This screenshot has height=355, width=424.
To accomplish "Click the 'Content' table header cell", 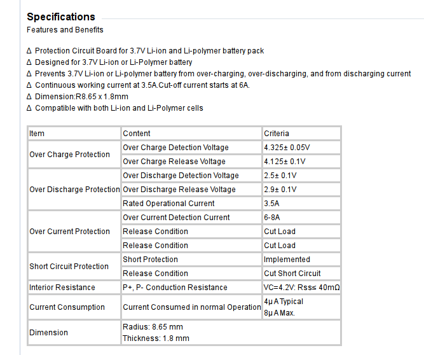I will [x=191, y=134].
